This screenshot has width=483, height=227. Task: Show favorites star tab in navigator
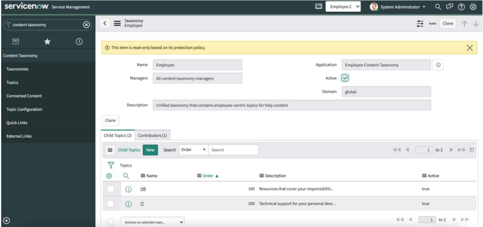pos(47,42)
